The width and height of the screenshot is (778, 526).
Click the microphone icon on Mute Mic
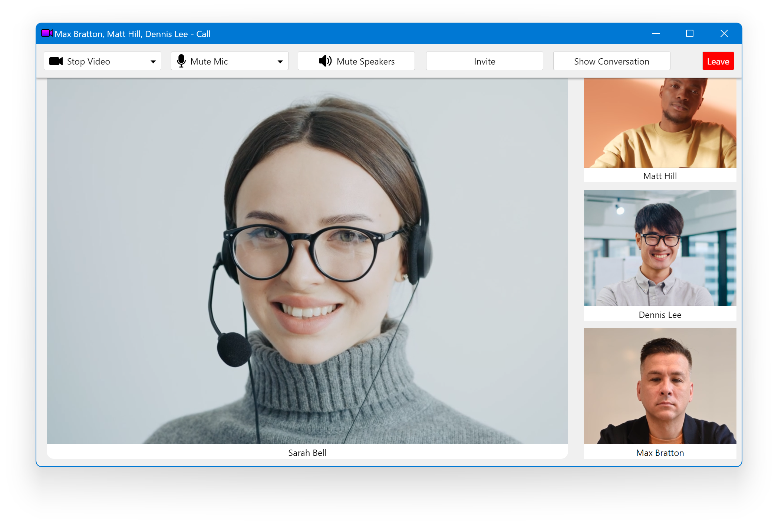coord(181,61)
